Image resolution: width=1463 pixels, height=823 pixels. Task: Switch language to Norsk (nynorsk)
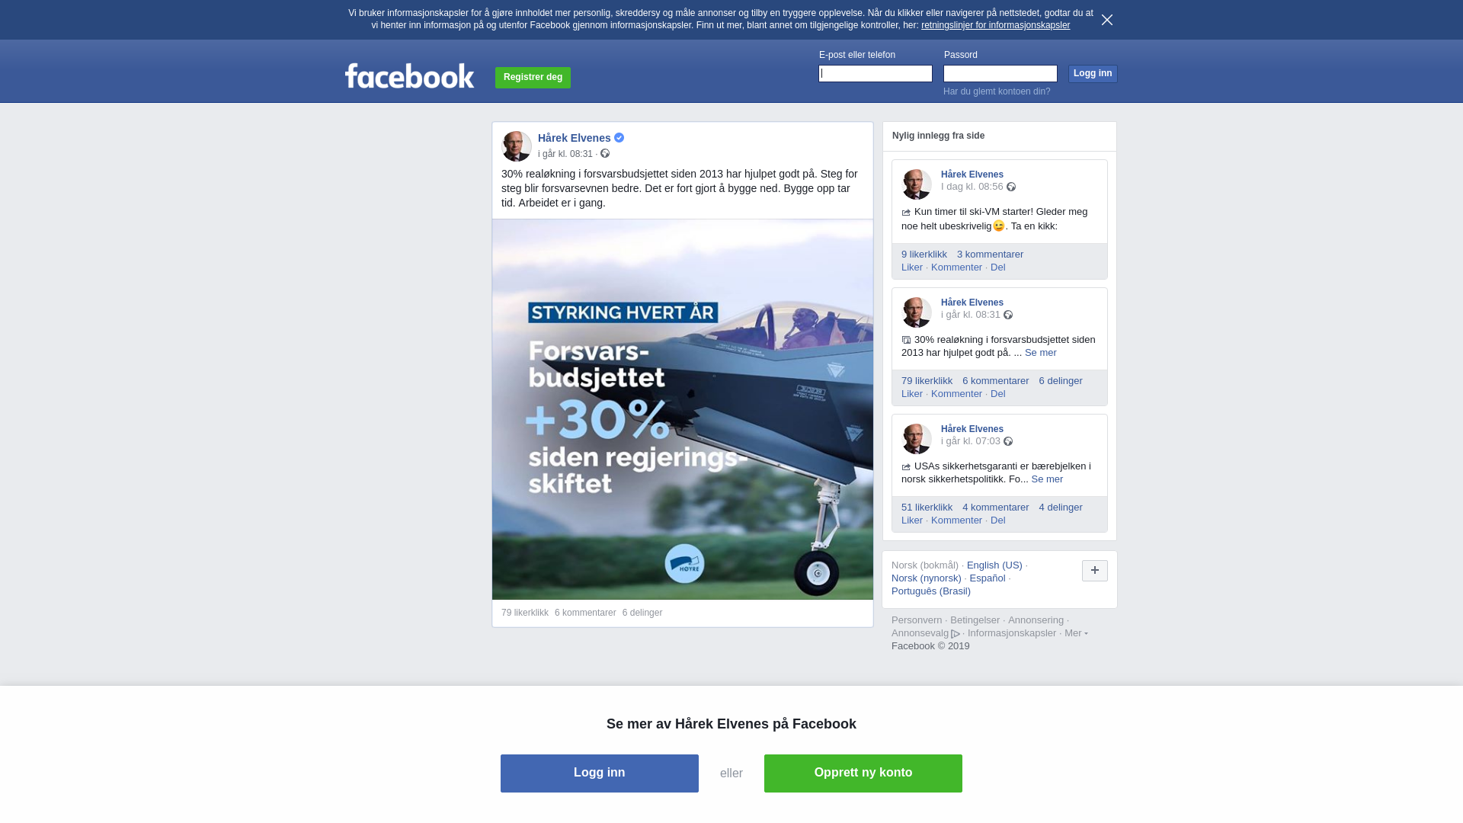(x=927, y=578)
